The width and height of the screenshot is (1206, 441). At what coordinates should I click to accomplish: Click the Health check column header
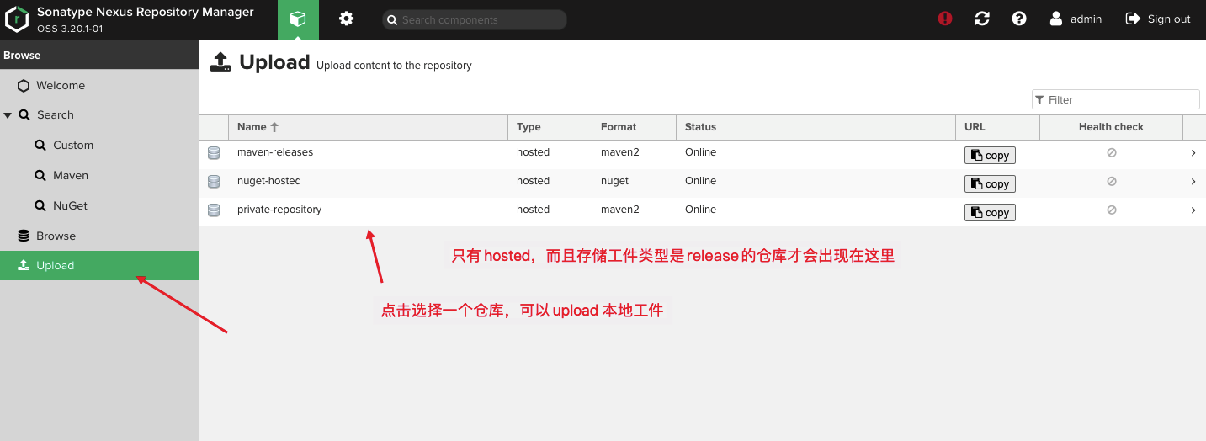pos(1111,127)
